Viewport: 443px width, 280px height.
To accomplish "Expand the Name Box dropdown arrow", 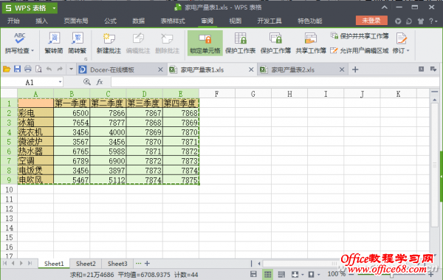I will click(61, 82).
